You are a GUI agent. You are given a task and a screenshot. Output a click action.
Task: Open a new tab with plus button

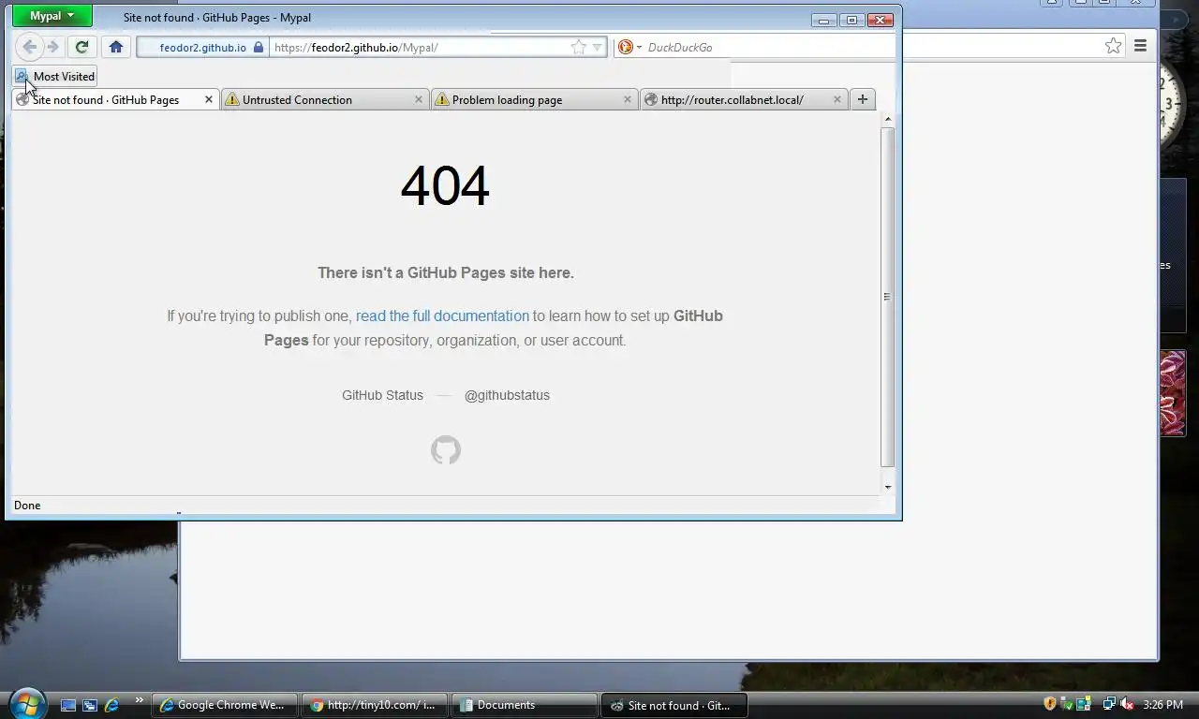pos(863,99)
